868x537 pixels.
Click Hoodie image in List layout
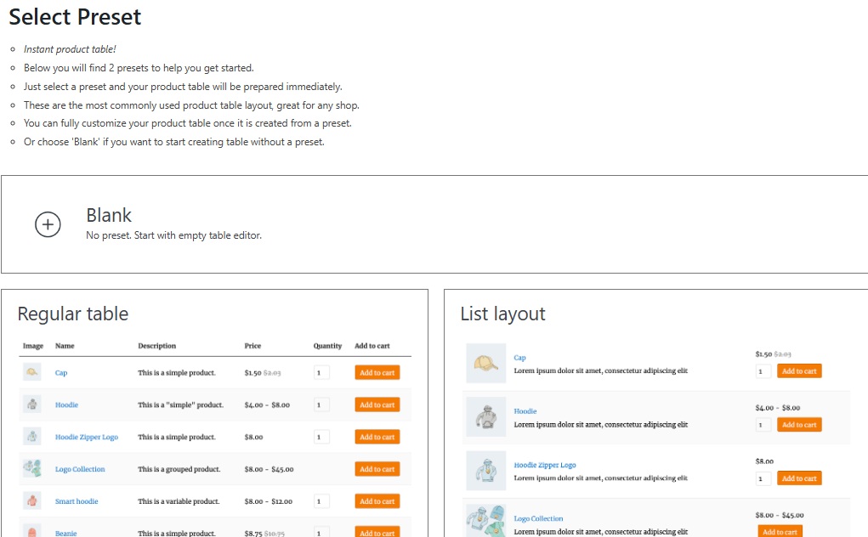point(486,417)
